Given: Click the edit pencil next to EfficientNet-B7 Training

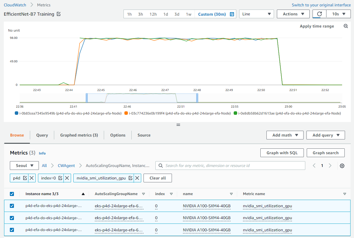Looking at the screenshot, I should pyautogui.click(x=59, y=14).
